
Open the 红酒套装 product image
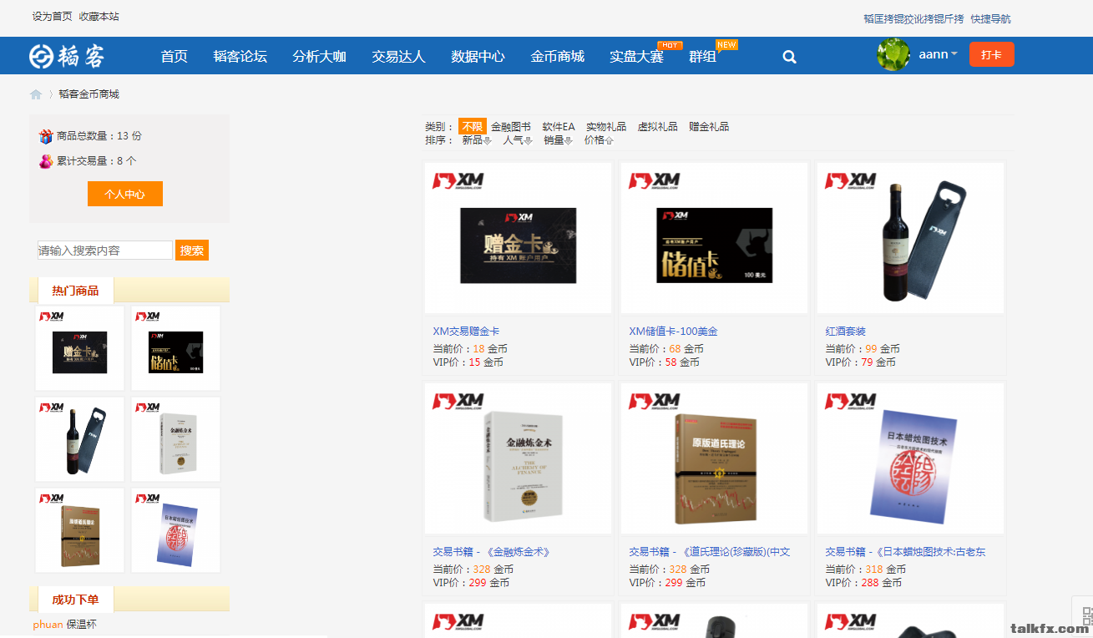pyautogui.click(x=911, y=238)
